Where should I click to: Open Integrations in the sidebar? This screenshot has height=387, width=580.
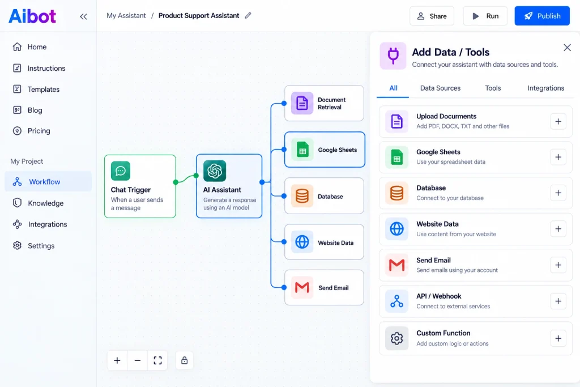pyautogui.click(x=40, y=224)
